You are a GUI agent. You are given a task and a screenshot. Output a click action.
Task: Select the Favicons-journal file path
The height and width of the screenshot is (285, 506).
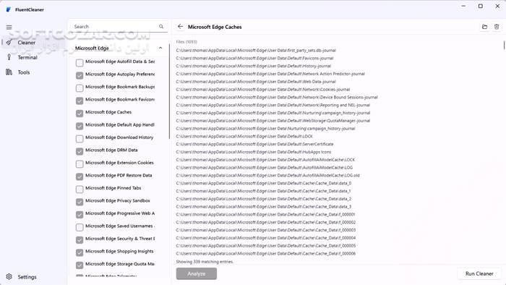(254, 58)
